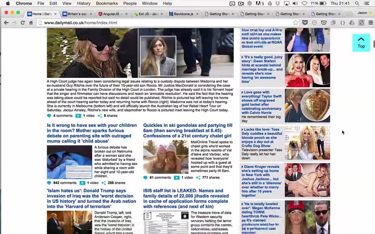
Task: Click the Gwen Stefani sidebar photo
Action: 307,70
